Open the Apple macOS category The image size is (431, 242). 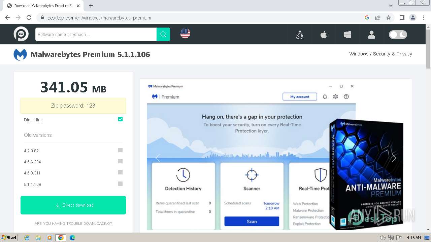tap(324, 35)
